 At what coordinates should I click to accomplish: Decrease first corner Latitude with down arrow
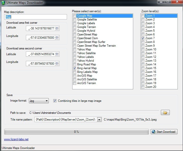pyautogui.click(x=57, y=29)
